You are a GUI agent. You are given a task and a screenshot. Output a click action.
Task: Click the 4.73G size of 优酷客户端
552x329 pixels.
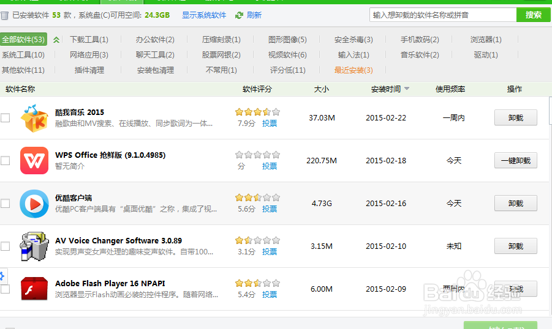[x=322, y=204]
